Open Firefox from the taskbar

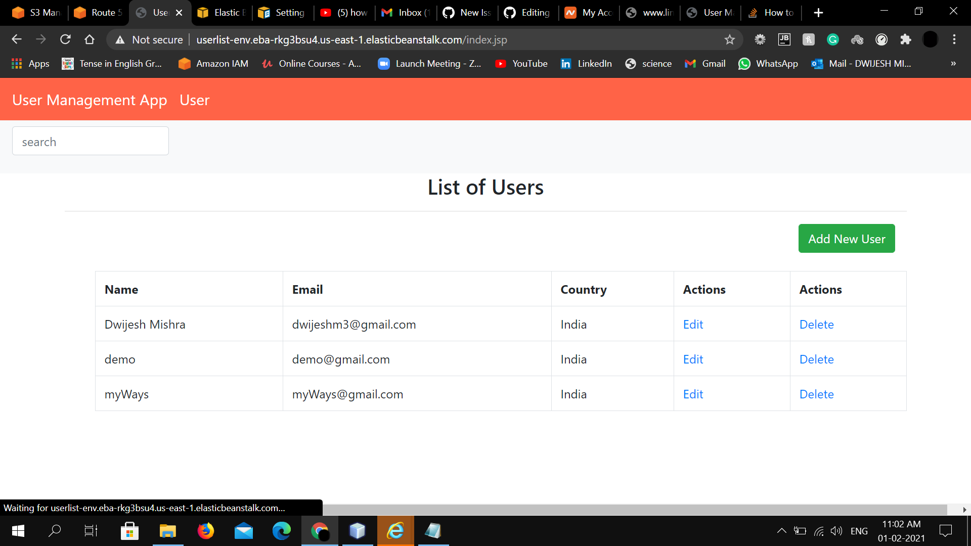(x=206, y=531)
